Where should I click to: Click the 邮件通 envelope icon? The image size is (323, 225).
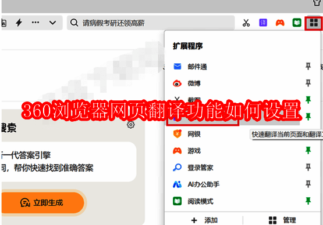(178, 67)
